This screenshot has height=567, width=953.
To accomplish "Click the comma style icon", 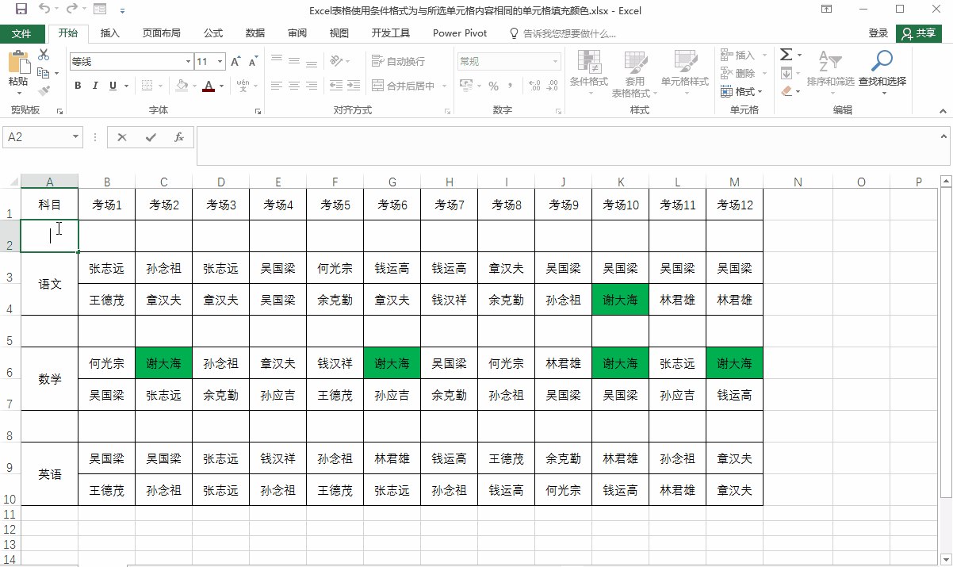I will pos(511,86).
